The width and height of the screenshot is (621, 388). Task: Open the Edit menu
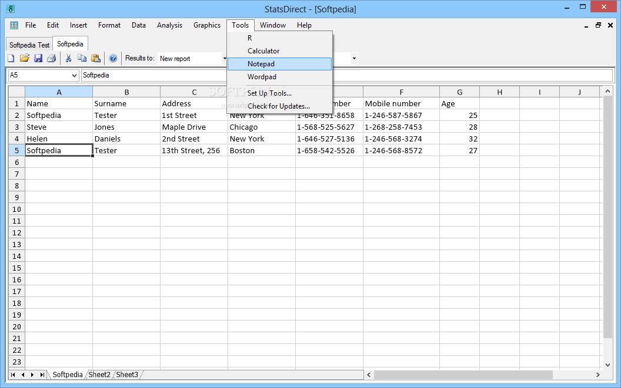pos(53,25)
